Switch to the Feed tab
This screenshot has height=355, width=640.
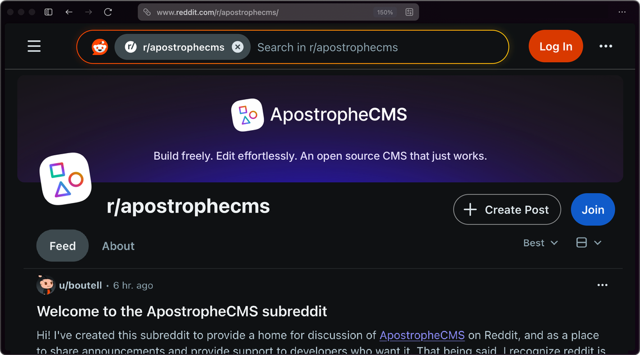(x=62, y=246)
